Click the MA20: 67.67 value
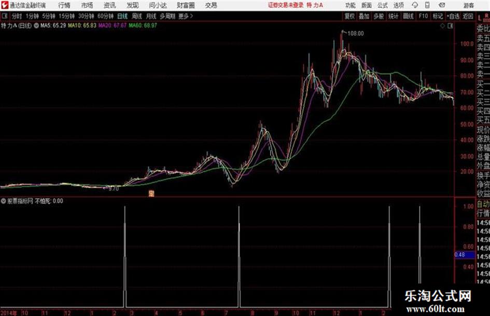 coord(113,25)
